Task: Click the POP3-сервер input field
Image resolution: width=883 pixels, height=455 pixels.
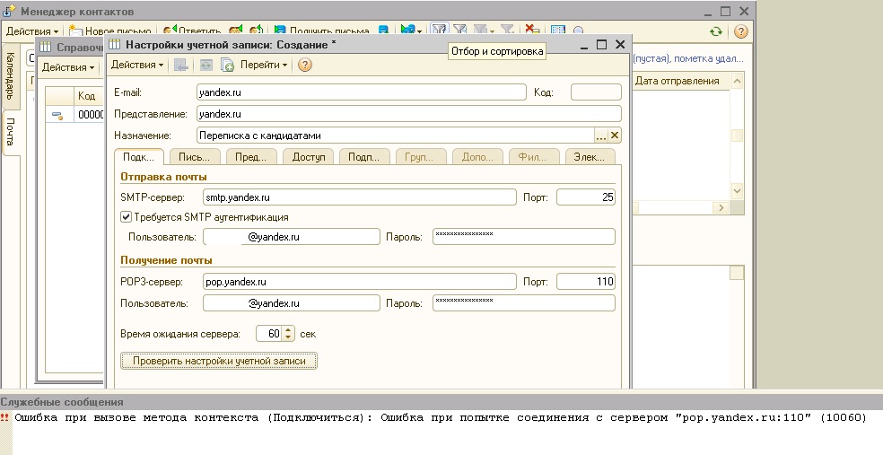Action: (x=359, y=282)
